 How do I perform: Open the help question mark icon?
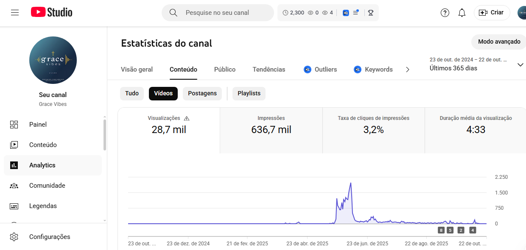click(445, 13)
